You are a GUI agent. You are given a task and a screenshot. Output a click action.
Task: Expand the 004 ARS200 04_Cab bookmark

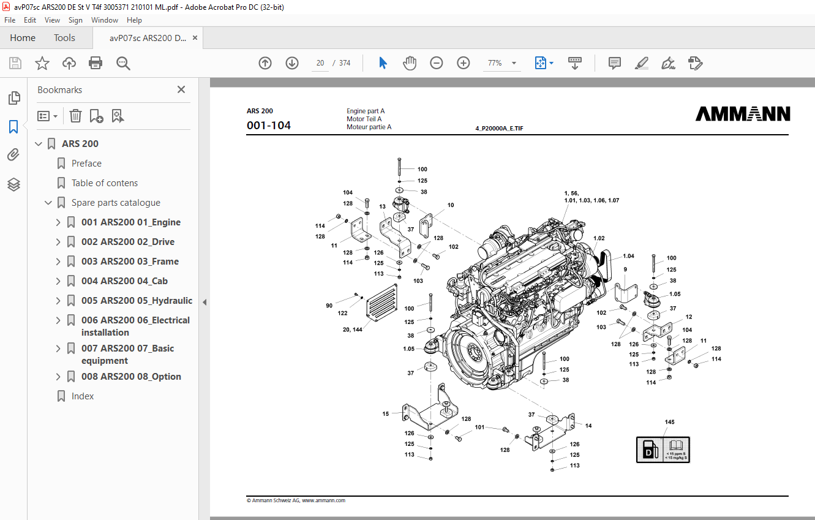coord(59,281)
